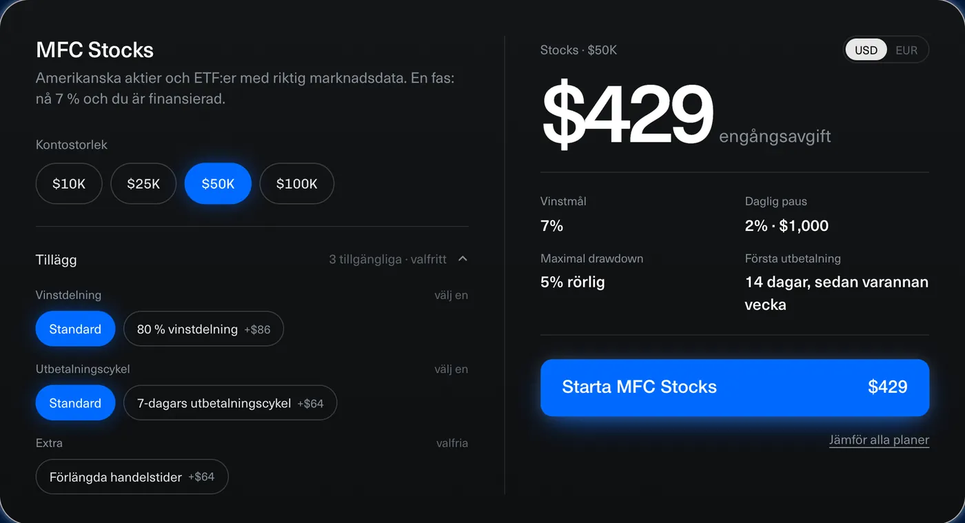Add the 80 % vinstdelning option

coord(203,329)
